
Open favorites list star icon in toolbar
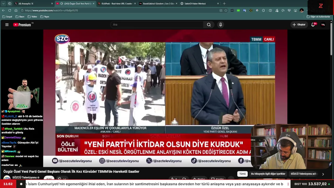(283, 10)
